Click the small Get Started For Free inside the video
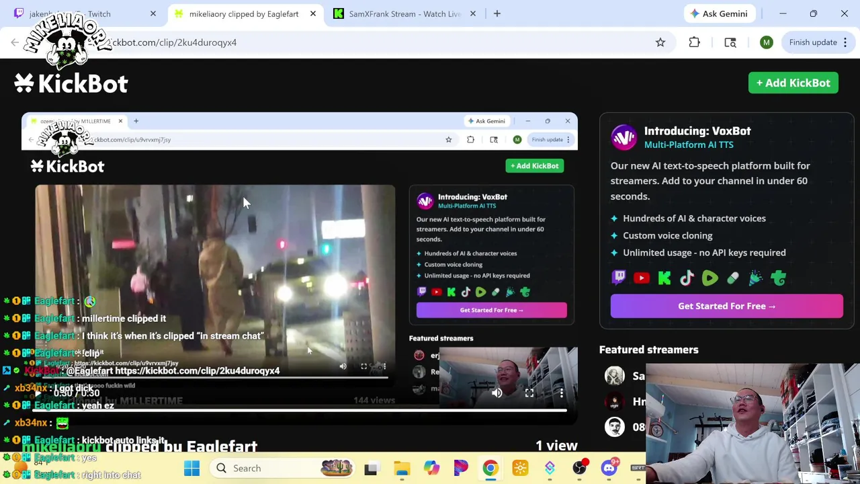Screen dimensions: 860x484 [491, 310]
